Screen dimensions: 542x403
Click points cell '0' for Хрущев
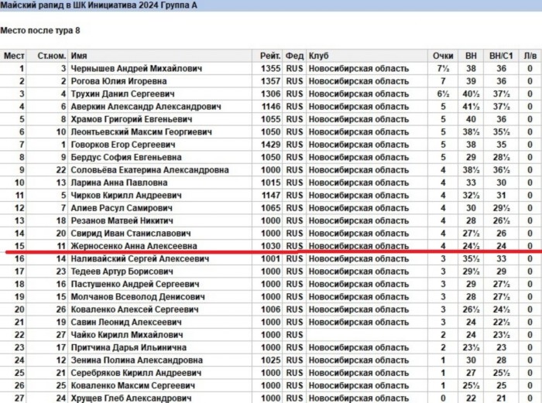443,398
